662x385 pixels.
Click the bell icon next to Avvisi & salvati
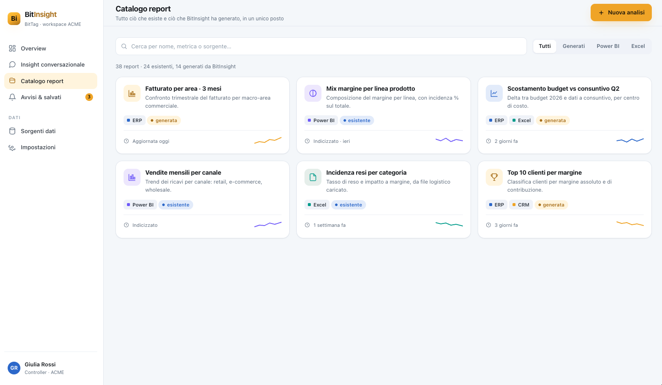12,97
